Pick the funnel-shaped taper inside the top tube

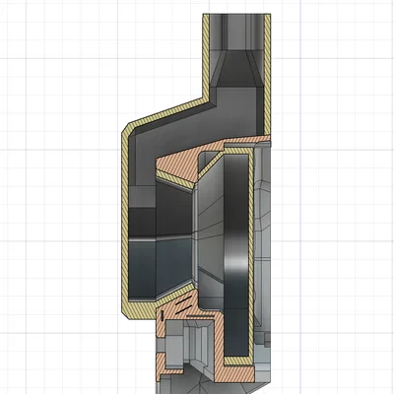pos(235,68)
